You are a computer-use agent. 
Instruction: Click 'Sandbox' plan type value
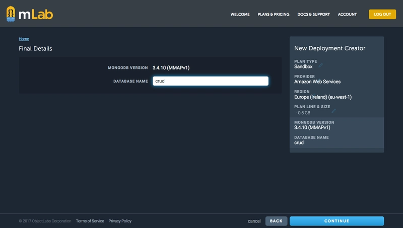303,66
